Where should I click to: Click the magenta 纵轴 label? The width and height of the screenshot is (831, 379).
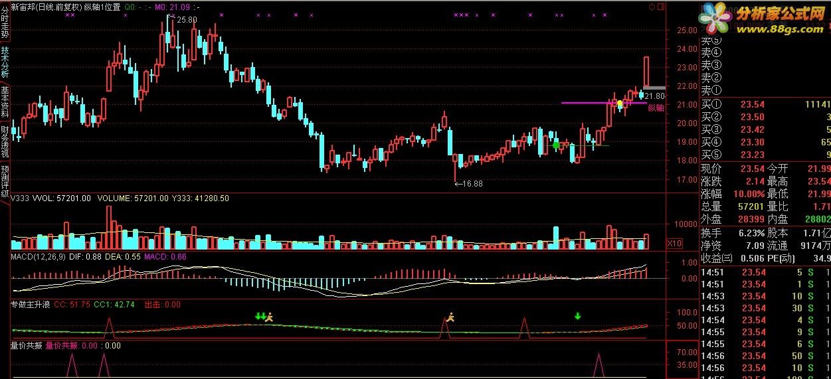[x=656, y=108]
